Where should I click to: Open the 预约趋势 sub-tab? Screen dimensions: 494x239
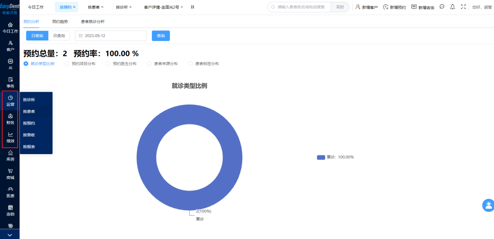tap(60, 21)
